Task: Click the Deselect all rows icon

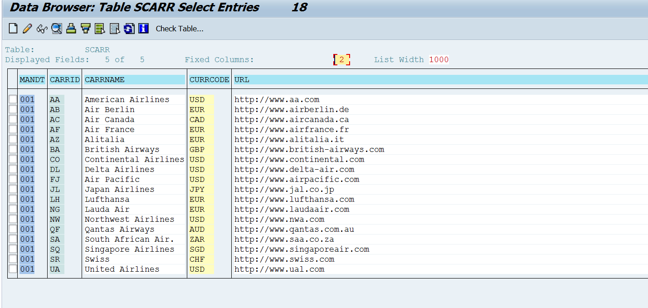Action: tap(115, 29)
